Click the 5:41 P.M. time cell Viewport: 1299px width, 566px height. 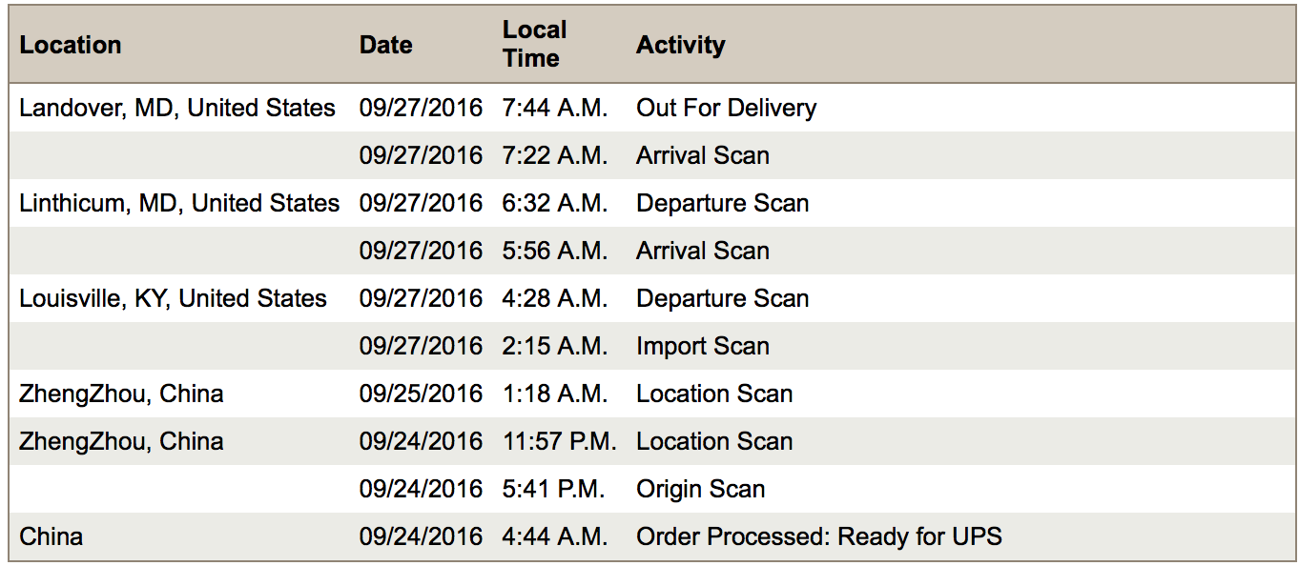(x=554, y=489)
